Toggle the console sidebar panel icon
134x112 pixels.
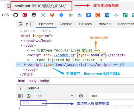tap(20, 96)
